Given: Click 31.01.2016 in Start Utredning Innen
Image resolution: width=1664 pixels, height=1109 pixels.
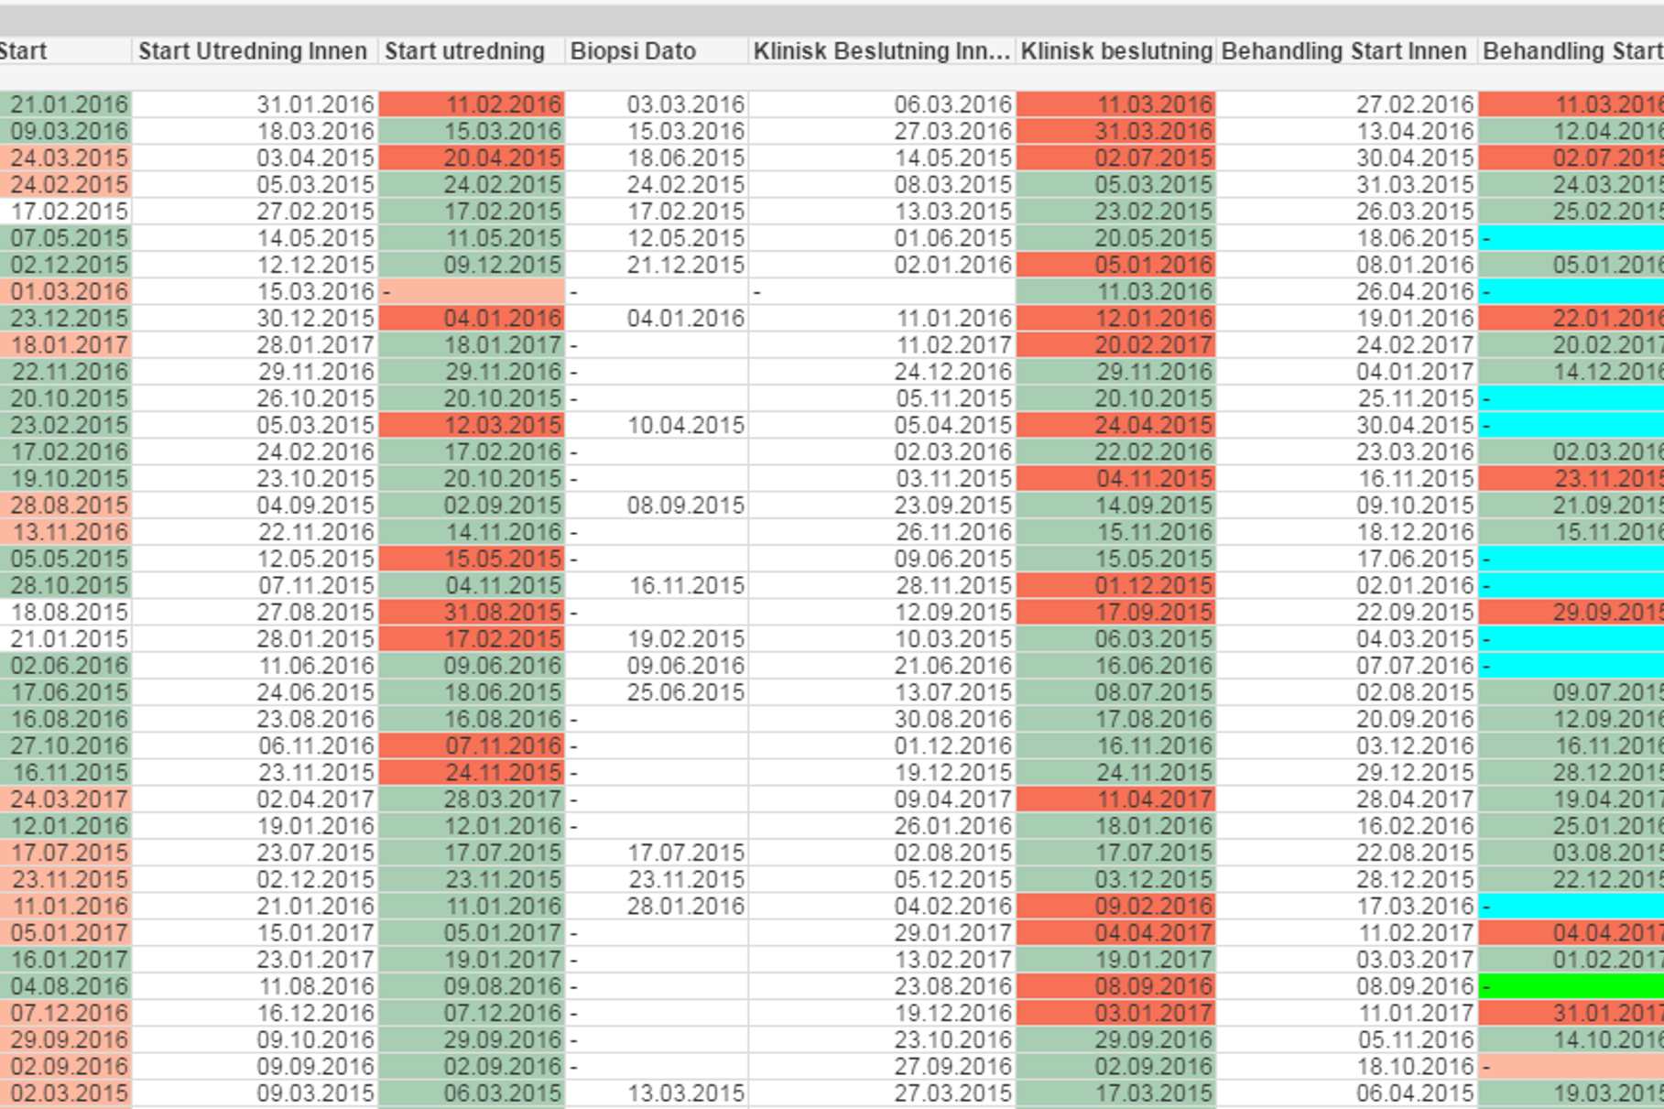Looking at the screenshot, I should 315,105.
